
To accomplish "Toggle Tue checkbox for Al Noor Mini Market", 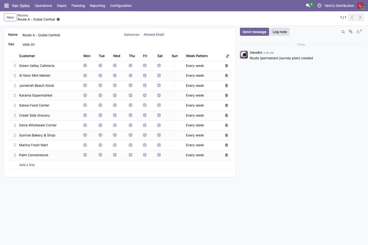I will coord(100,76).
